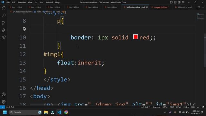This screenshot has width=206, height=116.
Task: Open the Accounts menu icon
Action: tap(4, 94)
